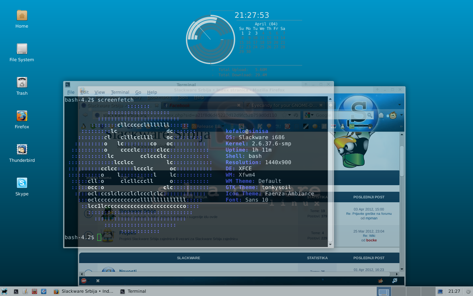Switch to the Slackware Srbija taskbar window
The height and width of the screenshot is (296, 473).
click(x=84, y=291)
